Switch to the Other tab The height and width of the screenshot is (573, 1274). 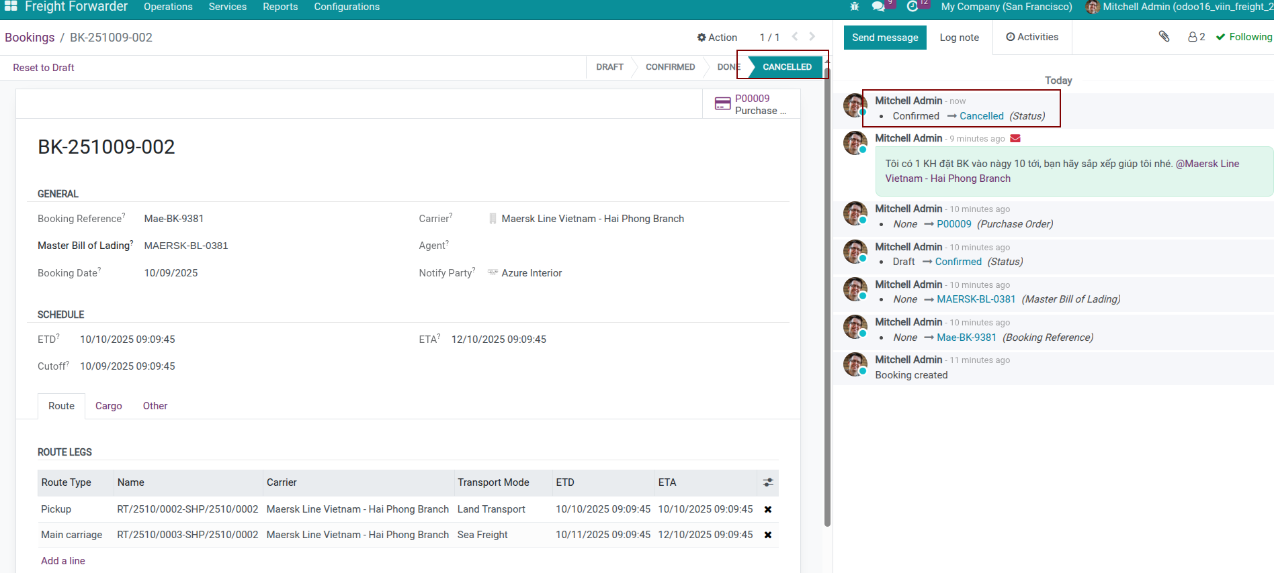155,406
